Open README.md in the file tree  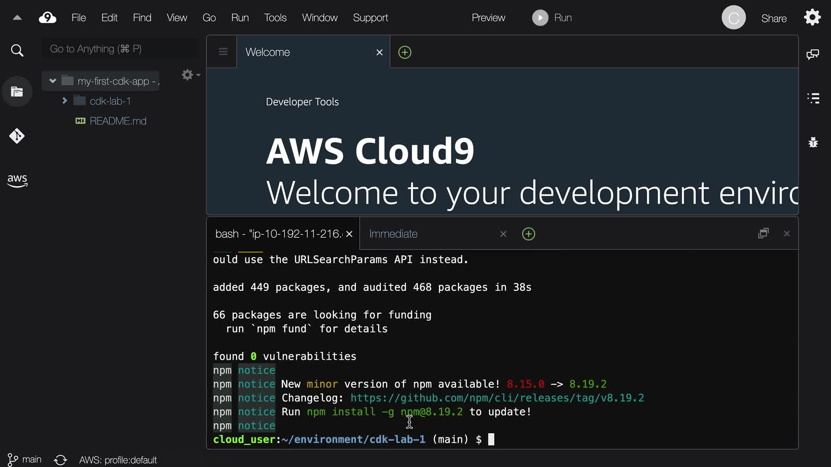tap(118, 121)
